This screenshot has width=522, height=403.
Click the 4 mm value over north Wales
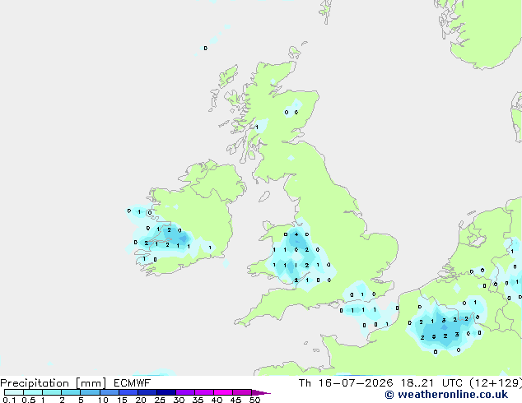click(x=296, y=234)
